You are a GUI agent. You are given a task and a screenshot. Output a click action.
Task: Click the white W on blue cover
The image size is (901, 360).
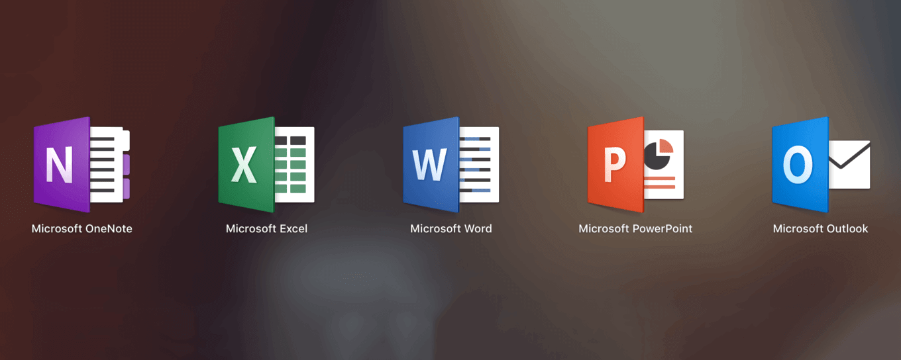(429, 165)
